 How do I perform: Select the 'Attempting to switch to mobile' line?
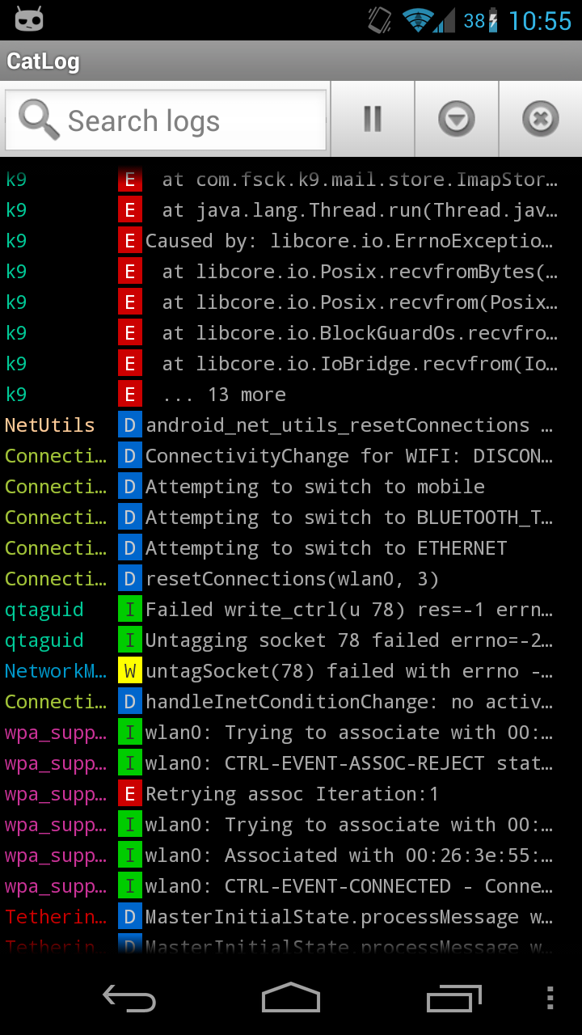pyautogui.click(x=315, y=487)
